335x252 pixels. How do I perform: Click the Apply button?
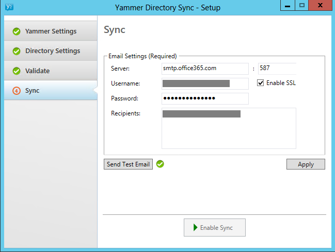click(x=306, y=164)
